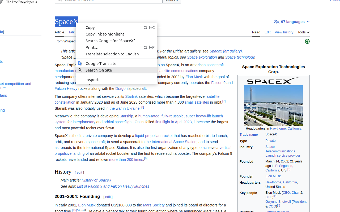340x212 pixels.
Task: Switch to the Talk tab
Action: coord(71,32)
